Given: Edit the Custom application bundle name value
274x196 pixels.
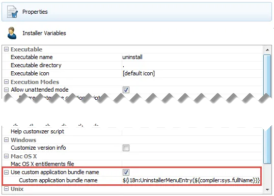Looking at the screenshot, I should point(191,180).
